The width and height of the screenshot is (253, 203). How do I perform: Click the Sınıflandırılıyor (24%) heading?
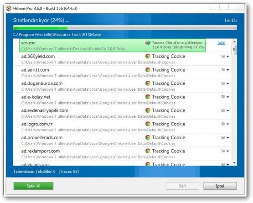[41, 21]
